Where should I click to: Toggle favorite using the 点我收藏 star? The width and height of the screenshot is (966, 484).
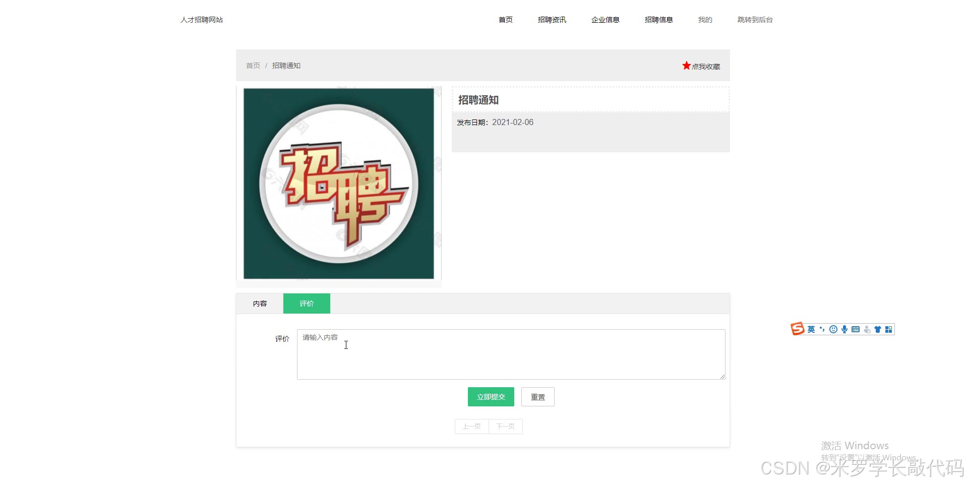700,66
